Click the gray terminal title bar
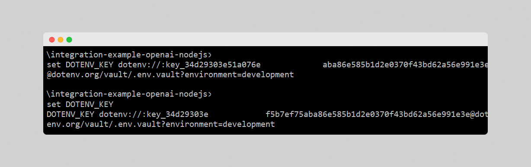This screenshot has width=531, height=167. pyautogui.click(x=265, y=39)
